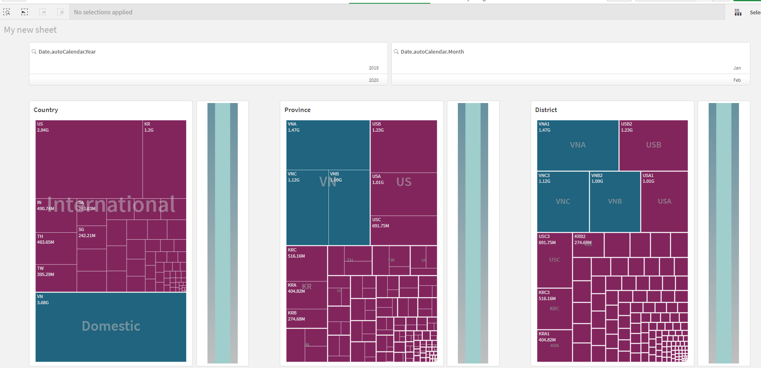
Task: Clear all selections using the toolbar icon
Action: 60,12
